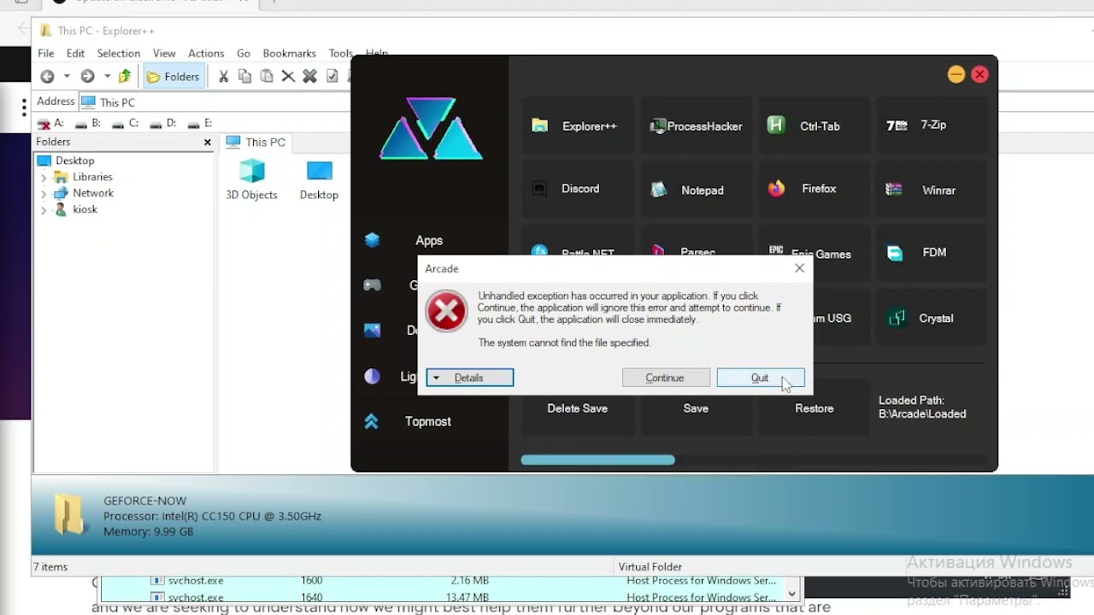Open drive A: in drives bar
The width and height of the screenshot is (1094, 615).
pos(50,123)
